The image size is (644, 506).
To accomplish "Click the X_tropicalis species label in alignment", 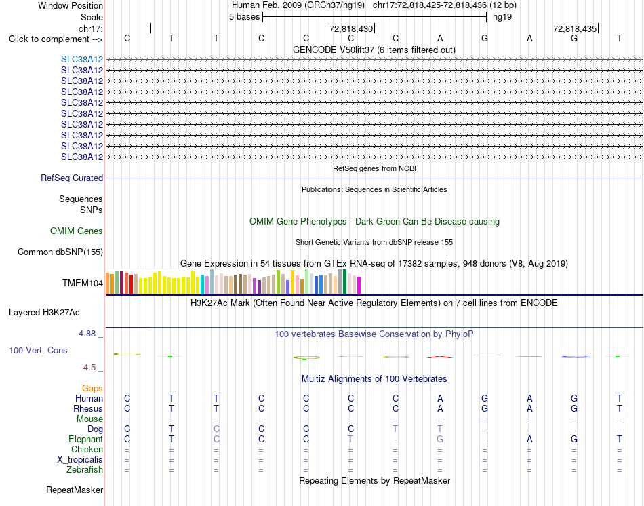I will coord(80,460).
